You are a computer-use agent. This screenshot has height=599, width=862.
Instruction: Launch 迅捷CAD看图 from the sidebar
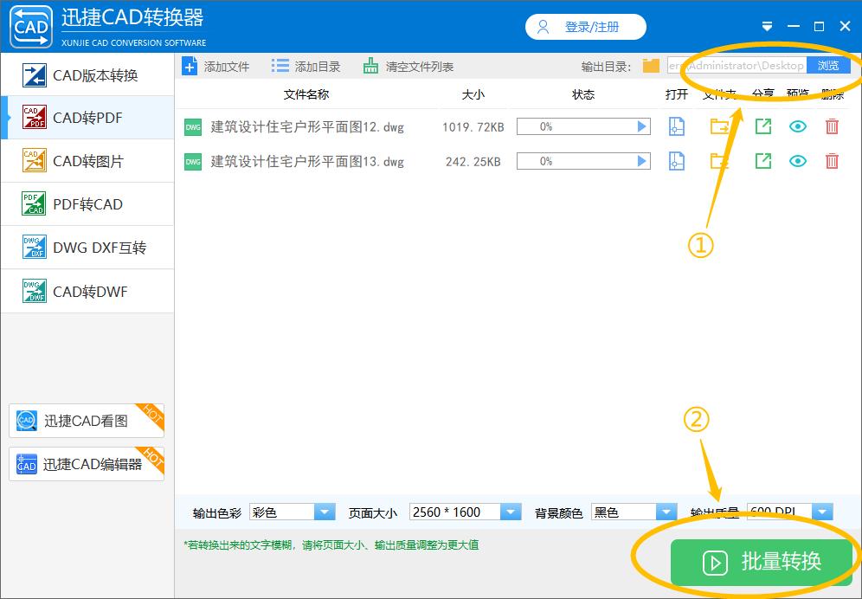pyautogui.click(x=87, y=421)
